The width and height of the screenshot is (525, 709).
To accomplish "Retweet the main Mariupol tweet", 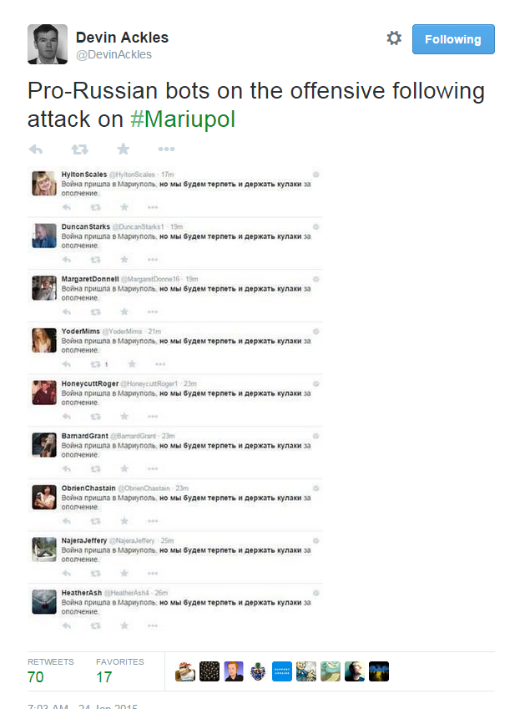I will pos(80,149).
